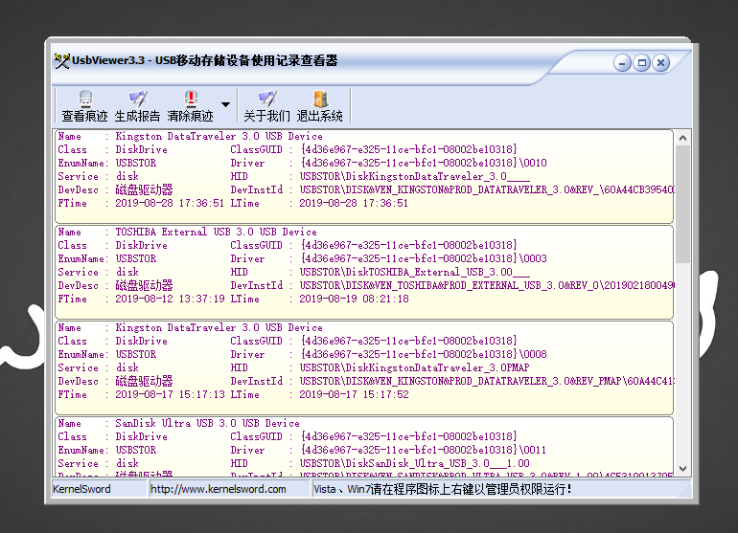Click the vertical scrollbar thumb
738x533 pixels.
(x=683, y=204)
